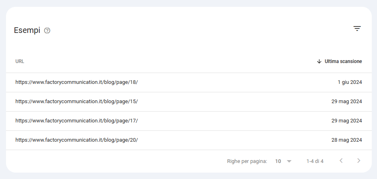Screen dimensions: 377x179
Task: Open the help tooltip beside Esempi
Action: [x=47, y=31]
